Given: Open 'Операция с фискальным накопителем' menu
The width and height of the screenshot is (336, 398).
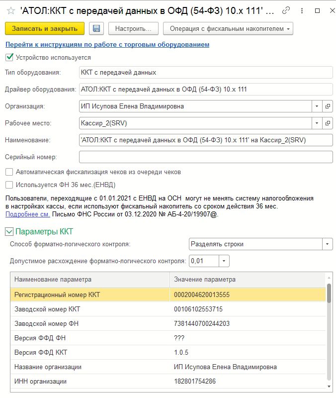Looking at the screenshot, I should tap(228, 29).
